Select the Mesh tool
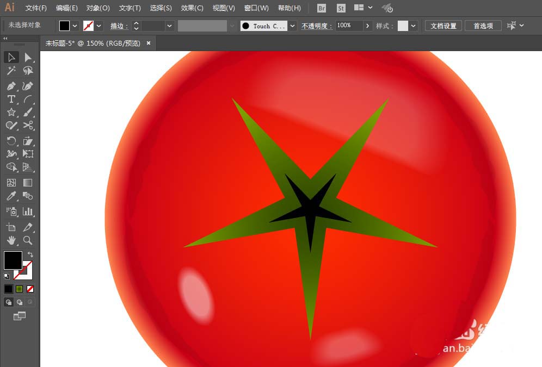Viewport: 542px width, 367px height. [x=11, y=183]
